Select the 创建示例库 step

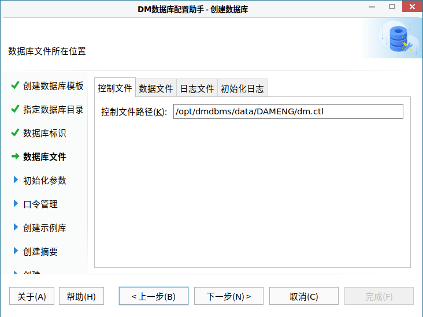pyautogui.click(x=44, y=228)
